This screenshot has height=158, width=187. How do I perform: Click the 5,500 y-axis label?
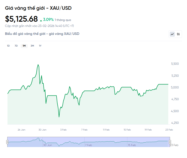coord(175,64)
